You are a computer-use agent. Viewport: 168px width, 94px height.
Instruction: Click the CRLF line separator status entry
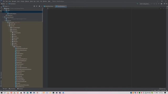click(x=155, y=91)
